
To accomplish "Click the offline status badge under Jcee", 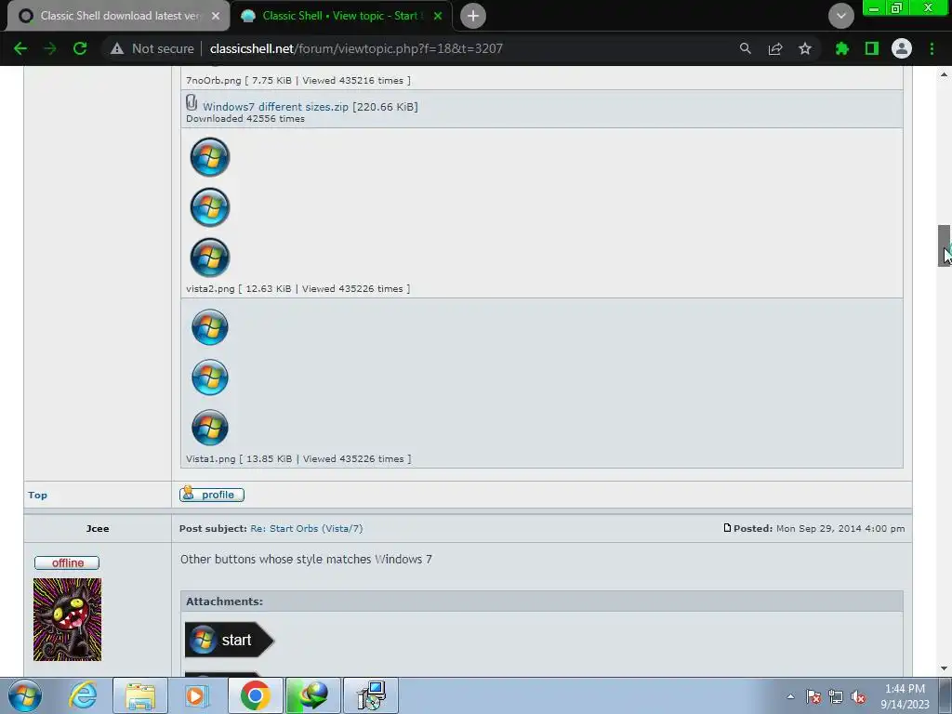I will pos(67,562).
